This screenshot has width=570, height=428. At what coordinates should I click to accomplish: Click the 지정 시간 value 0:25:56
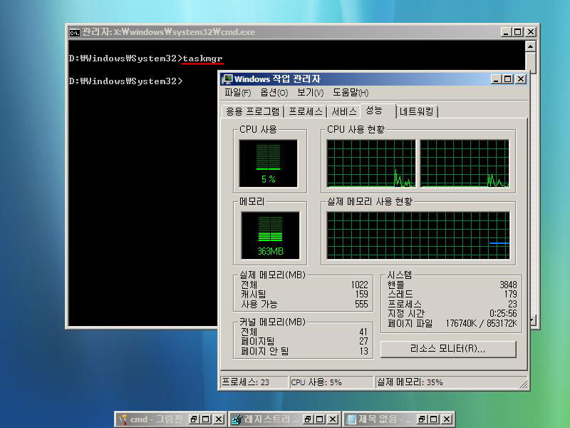click(503, 313)
